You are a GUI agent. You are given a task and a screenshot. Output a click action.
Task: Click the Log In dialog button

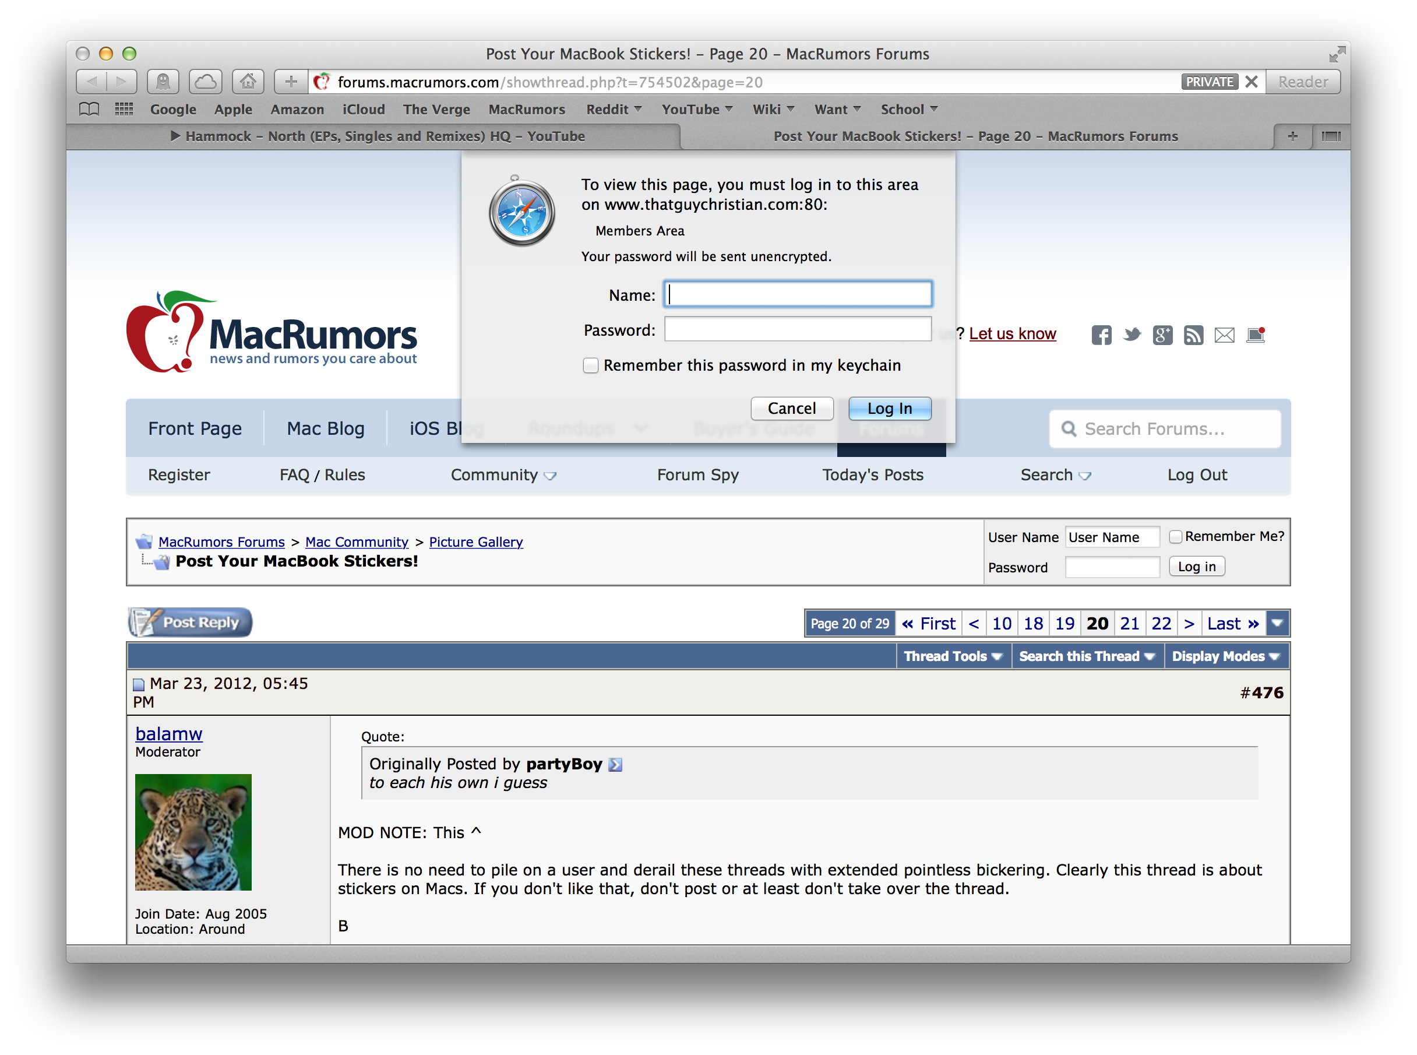pos(889,408)
